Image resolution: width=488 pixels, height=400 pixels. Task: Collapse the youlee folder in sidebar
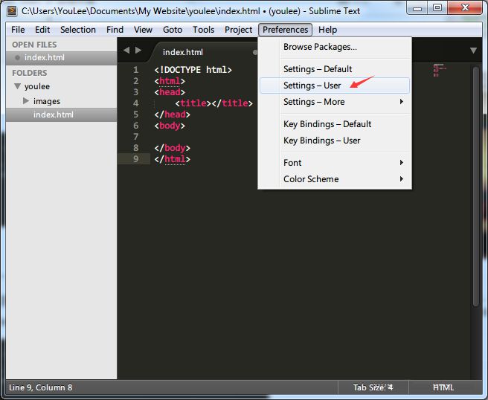coord(16,86)
